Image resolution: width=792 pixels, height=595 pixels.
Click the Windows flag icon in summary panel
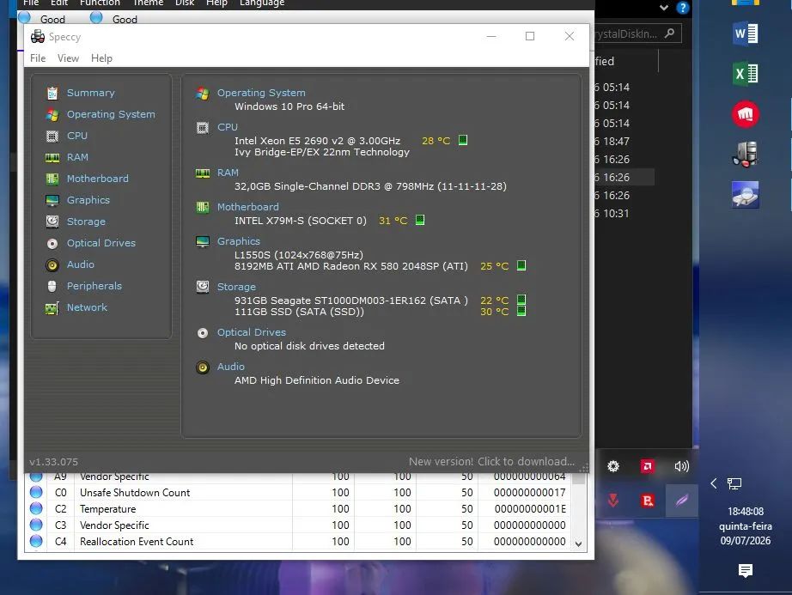[x=203, y=94]
